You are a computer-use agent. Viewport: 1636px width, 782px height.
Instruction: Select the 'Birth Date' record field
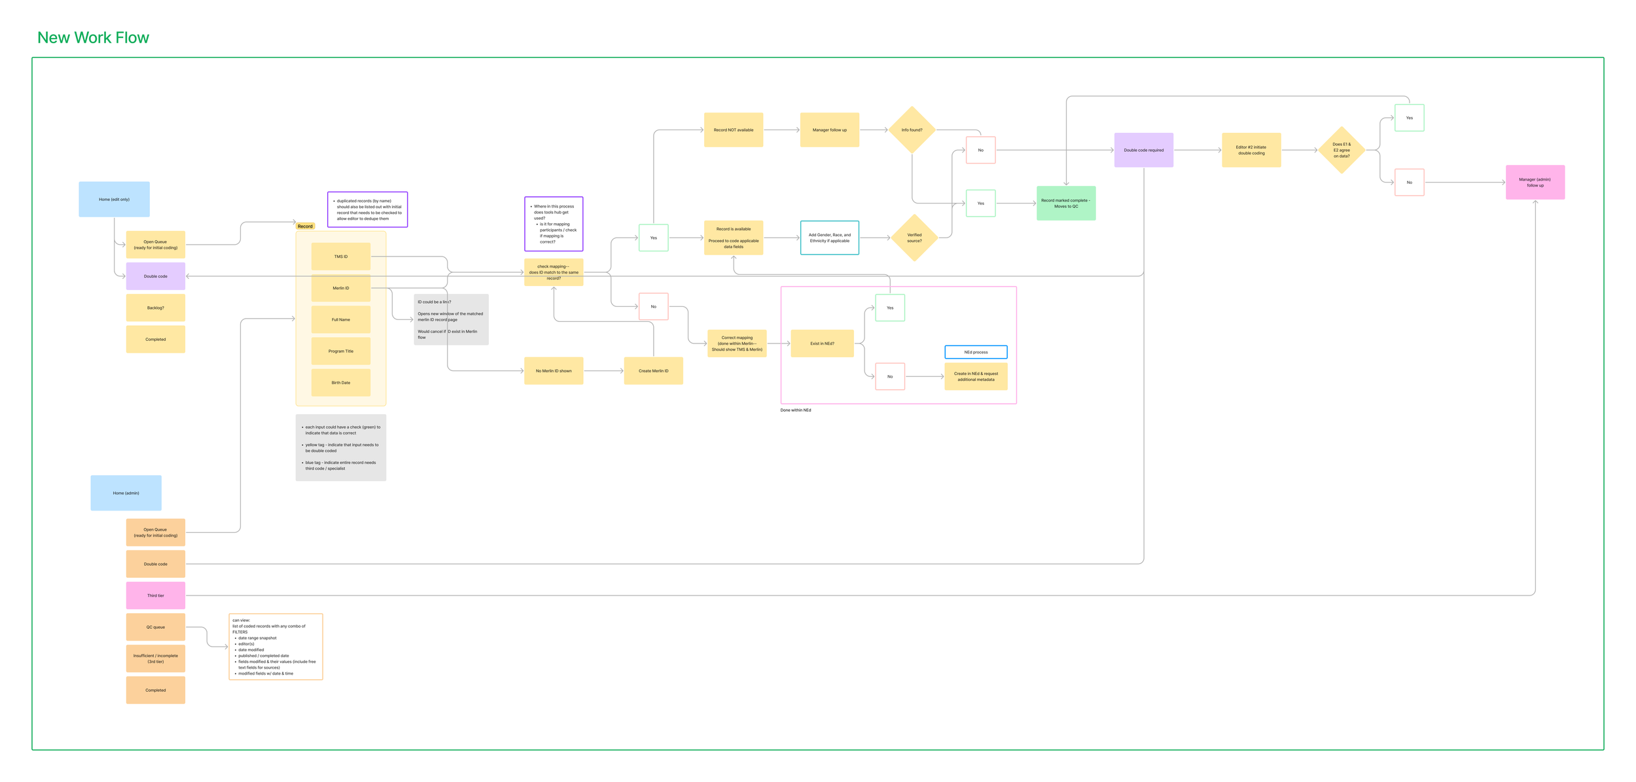pos(340,382)
